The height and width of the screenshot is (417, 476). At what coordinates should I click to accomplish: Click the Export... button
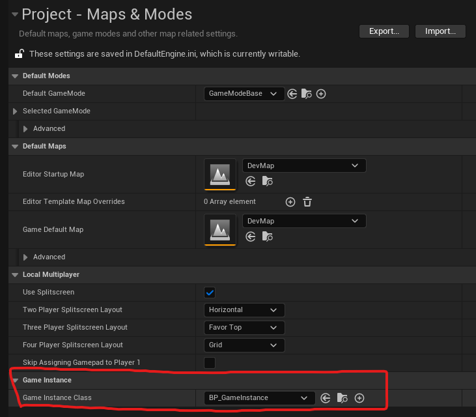[384, 31]
